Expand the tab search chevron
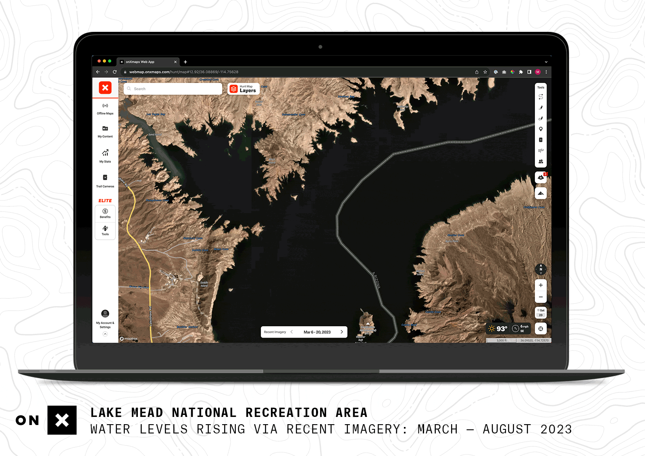The image size is (645, 456). coord(546,62)
